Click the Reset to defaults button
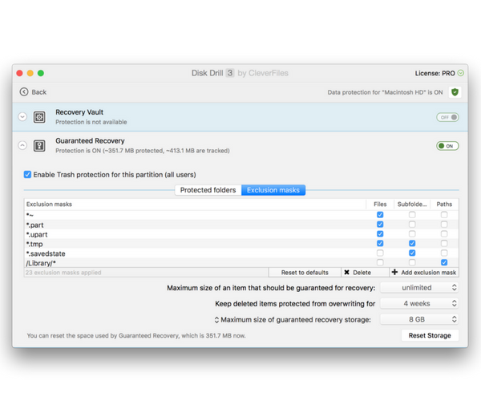 click(x=305, y=273)
